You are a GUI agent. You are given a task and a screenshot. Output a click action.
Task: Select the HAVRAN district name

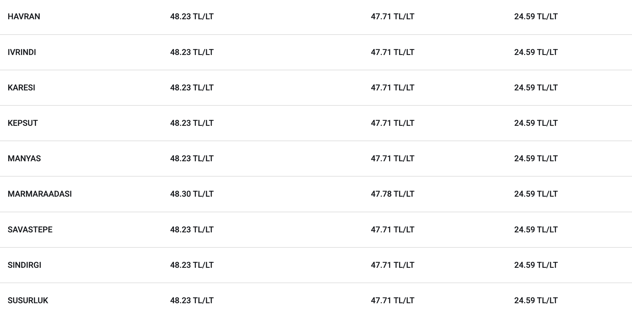[x=24, y=16]
